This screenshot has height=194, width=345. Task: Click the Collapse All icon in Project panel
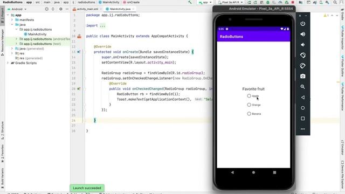pos(53,9)
